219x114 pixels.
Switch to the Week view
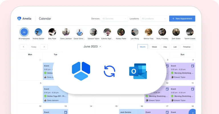click(154, 47)
